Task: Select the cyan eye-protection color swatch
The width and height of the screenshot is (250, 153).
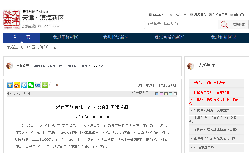Action: coord(171,94)
